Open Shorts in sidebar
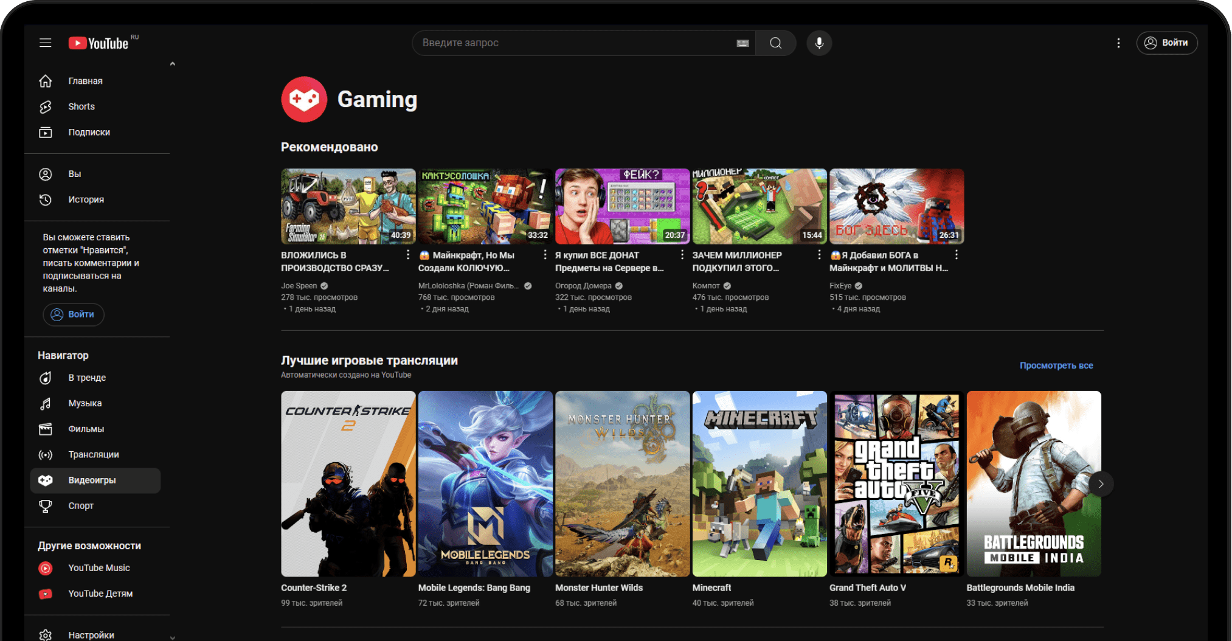Image resolution: width=1232 pixels, height=641 pixels. tap(95, 106)
